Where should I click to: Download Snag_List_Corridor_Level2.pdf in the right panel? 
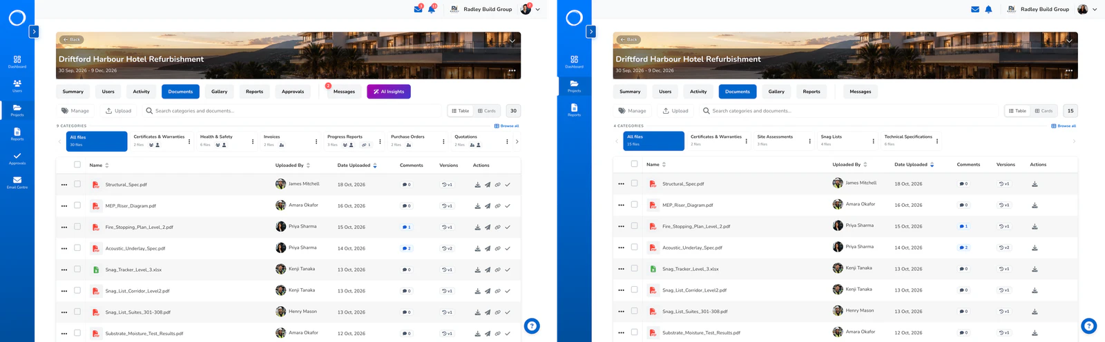[1035, 290]
